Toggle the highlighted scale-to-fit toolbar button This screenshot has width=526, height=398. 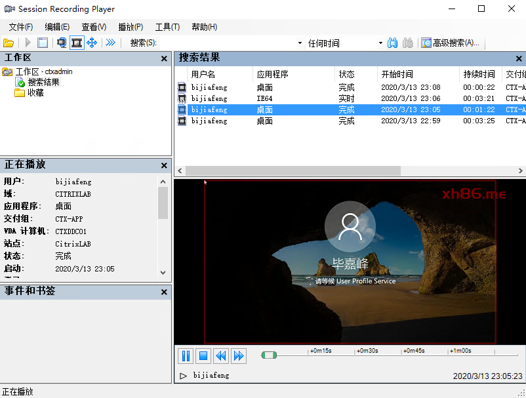(77, 43)
